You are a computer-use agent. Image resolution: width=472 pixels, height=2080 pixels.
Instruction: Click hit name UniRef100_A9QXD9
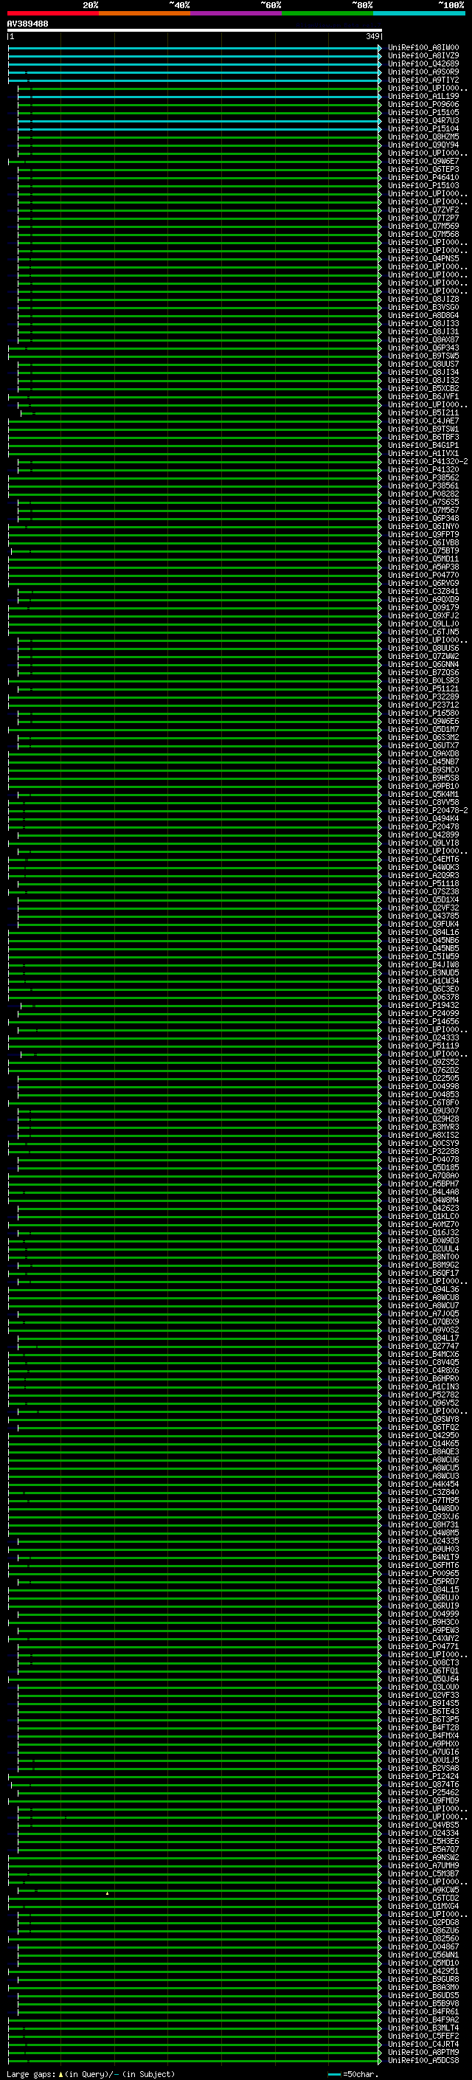point(423,600)
